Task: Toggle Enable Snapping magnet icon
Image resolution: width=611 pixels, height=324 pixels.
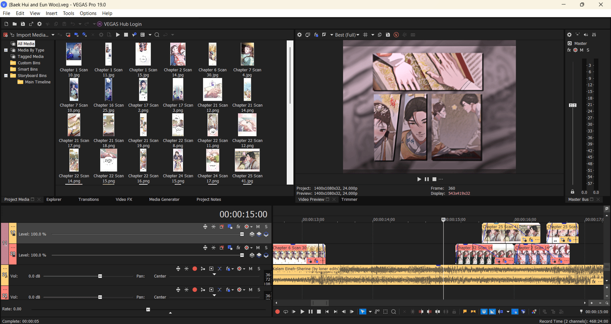Action: [x=484, y=312]
